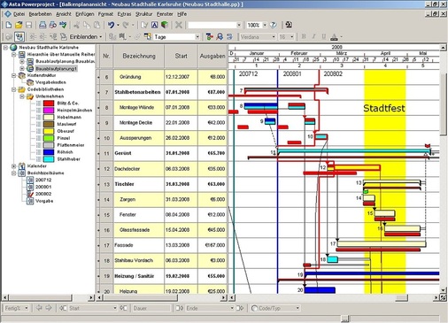Toggle the 200712 reporting period checkbox
This screenshot has width=448, height=323.
pos(30,180)
